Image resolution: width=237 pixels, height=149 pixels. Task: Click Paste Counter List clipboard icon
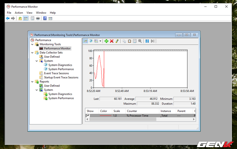tap(129, 41)
